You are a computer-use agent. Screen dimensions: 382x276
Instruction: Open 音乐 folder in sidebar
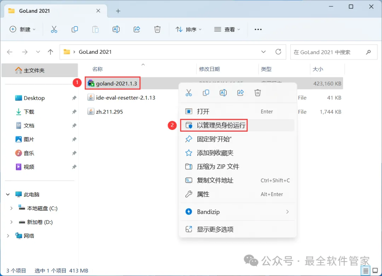tap(25, 153)
